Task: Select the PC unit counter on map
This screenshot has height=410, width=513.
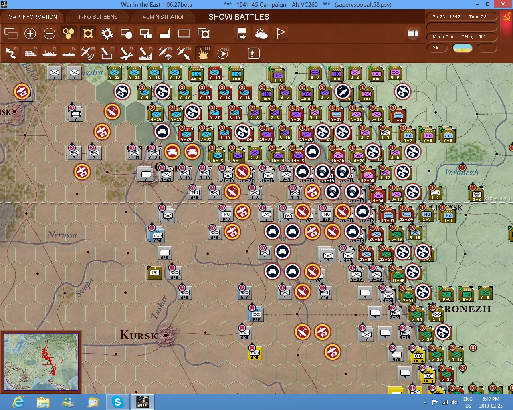Action: click(x=155, y=273)
